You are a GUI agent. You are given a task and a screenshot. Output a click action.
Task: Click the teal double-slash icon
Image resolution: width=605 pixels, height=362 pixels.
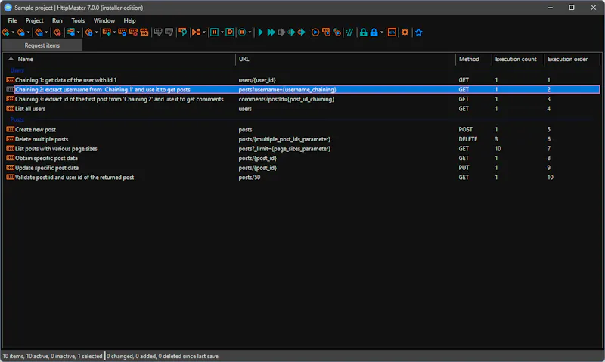tap(349, 32)
